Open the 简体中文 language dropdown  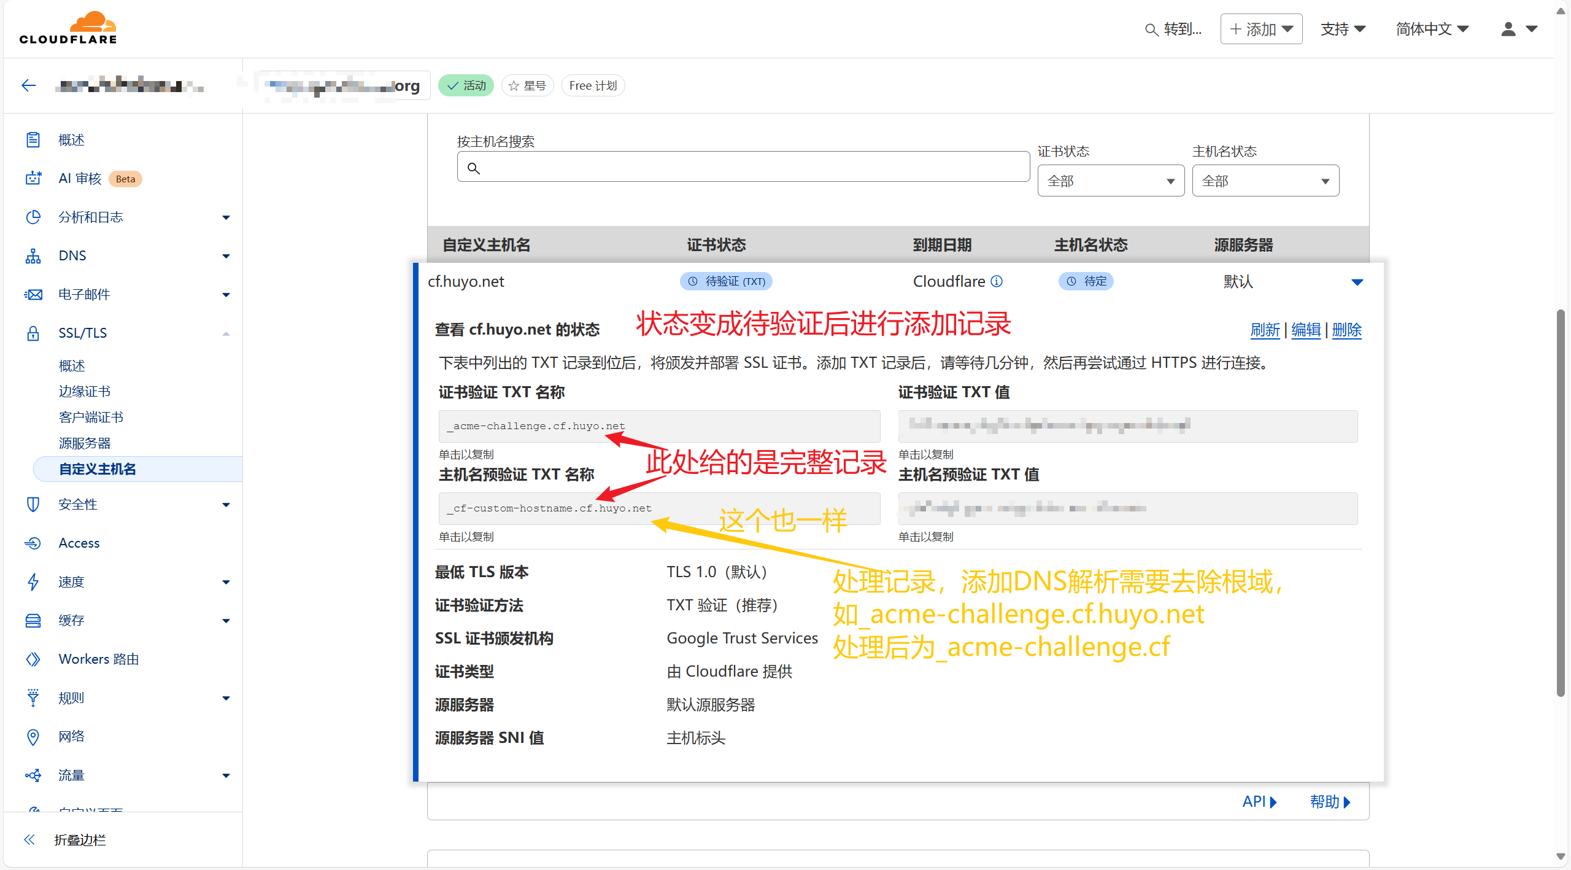click(1432, 29)
